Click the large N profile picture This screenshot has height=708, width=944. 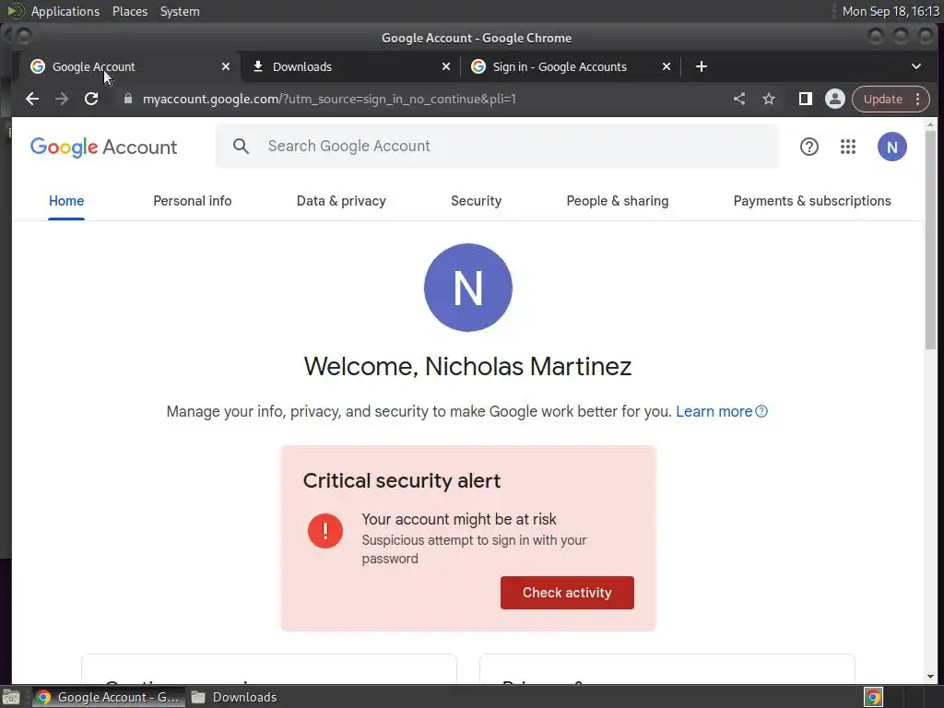click(x=468, y=288)
